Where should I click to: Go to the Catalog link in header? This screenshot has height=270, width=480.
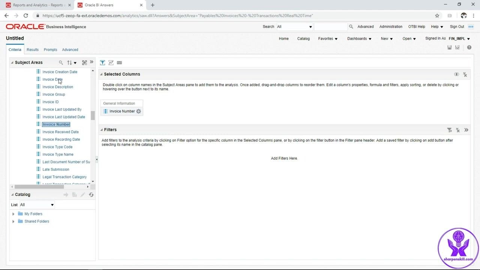pos(303,39)
